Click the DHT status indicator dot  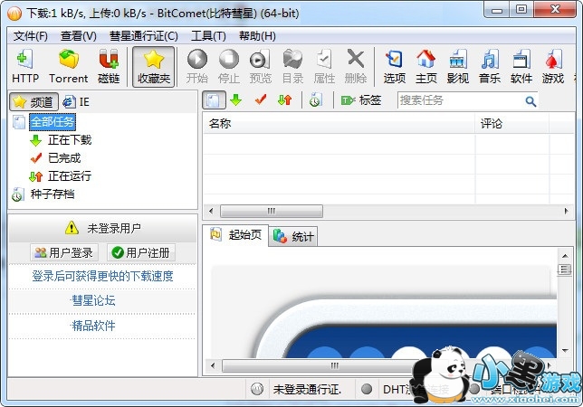click(x=367, y=389)
